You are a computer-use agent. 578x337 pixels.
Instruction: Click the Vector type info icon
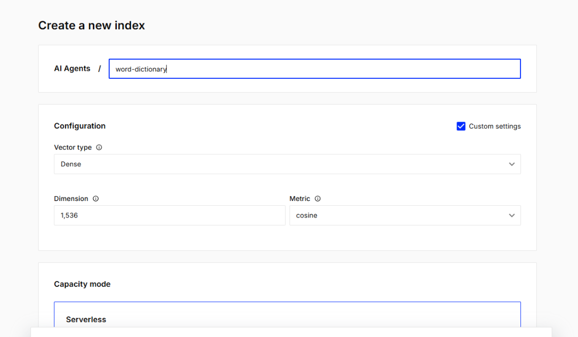[x=99, y=148]
